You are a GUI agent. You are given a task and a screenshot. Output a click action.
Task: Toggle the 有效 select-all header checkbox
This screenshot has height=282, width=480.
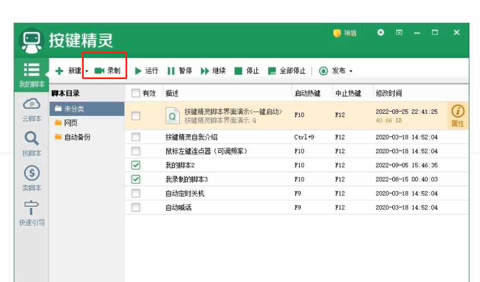136,93
